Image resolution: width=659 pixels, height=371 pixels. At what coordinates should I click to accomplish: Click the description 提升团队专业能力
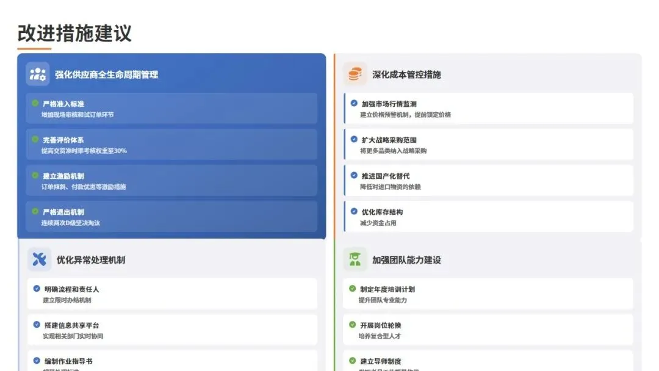[383, 300]
